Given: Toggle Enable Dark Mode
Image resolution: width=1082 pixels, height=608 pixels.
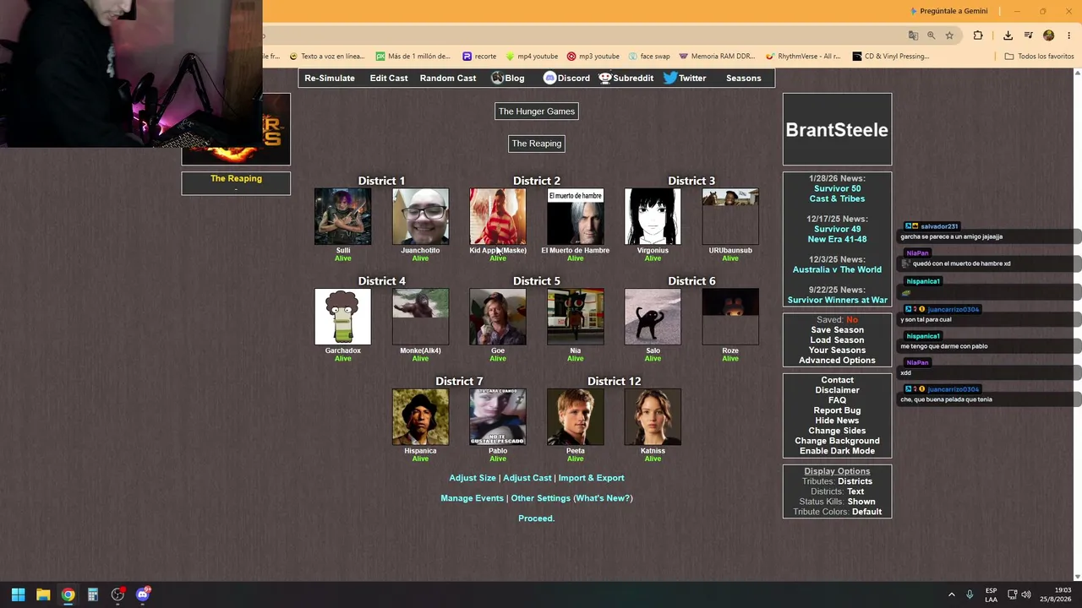Looking at the screenshot, I should pos(837,451).
